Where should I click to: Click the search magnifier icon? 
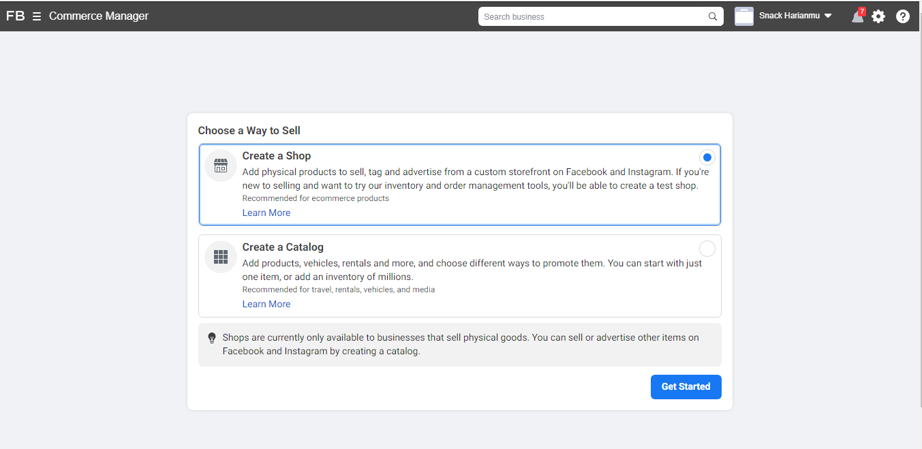pos(713,16)
